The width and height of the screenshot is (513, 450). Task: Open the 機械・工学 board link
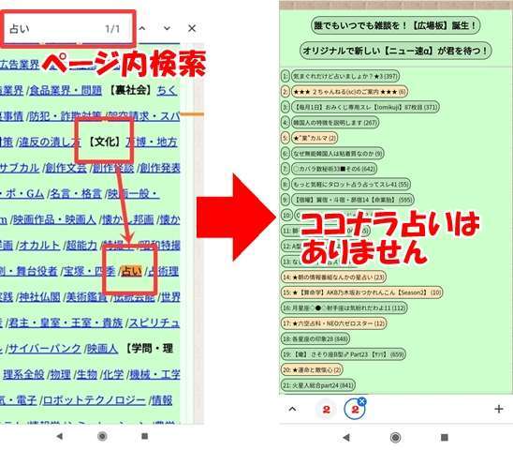(154, 374)
